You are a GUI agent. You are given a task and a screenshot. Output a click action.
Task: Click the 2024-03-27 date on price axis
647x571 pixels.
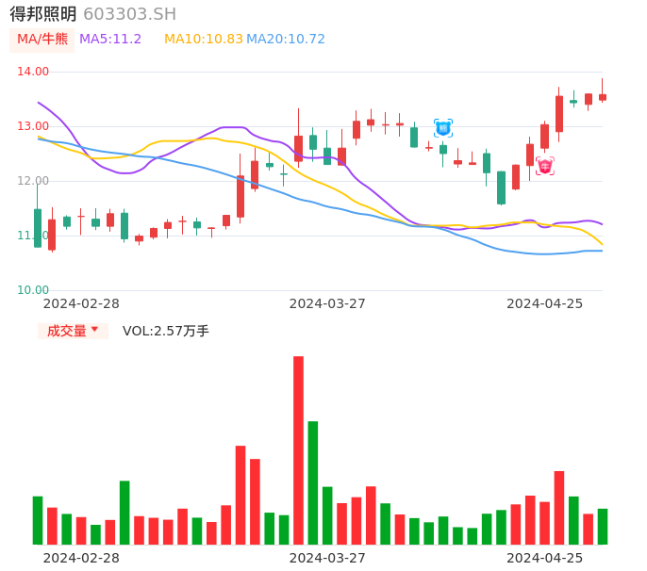327,303
